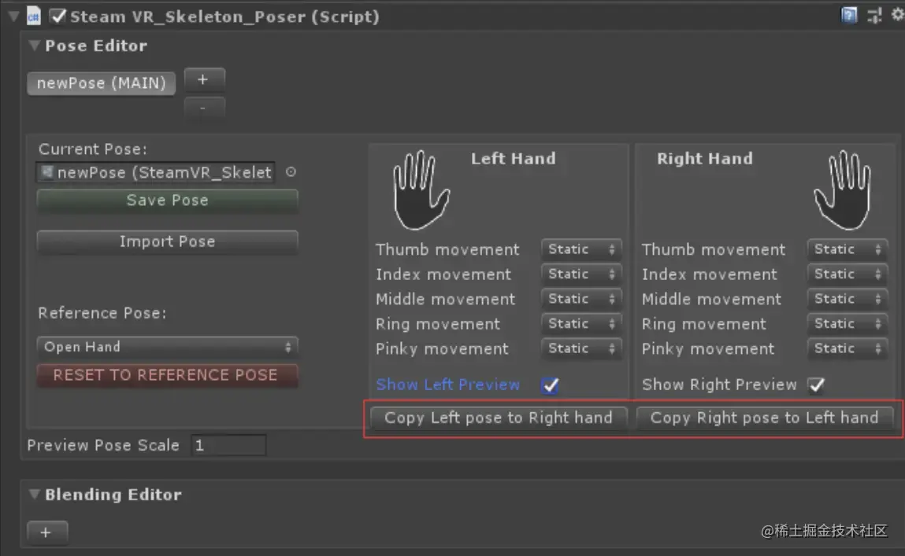The height and width of the screenshot is (556, 905).
Task: Open the component preset selector icon
Action: (x=874, y=16)
